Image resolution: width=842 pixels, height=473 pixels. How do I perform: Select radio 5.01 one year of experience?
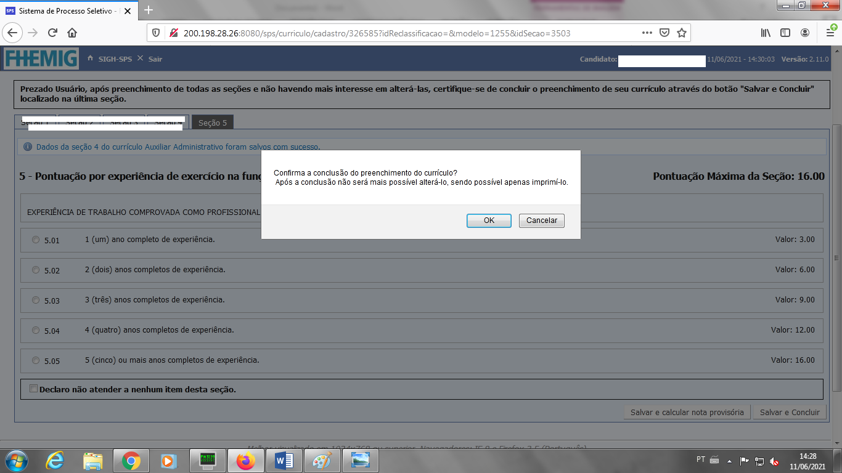pyautogui.click(x=36, y=240)
